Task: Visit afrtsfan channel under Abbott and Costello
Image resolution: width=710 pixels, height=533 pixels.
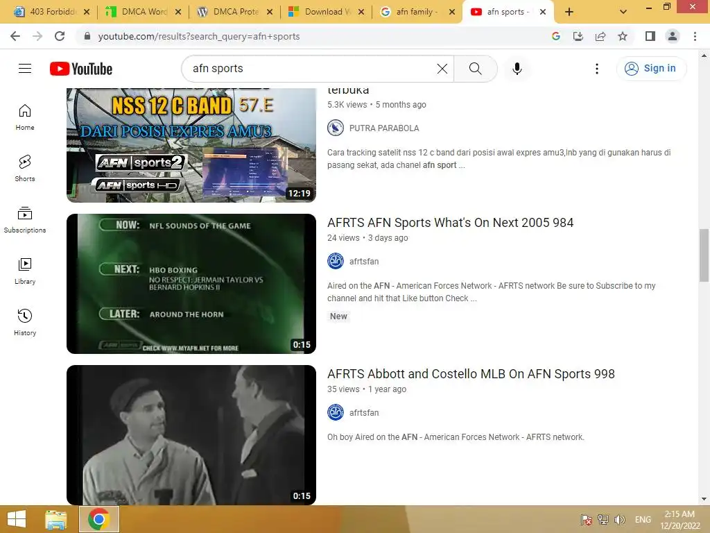Action: tap(364, 413)
